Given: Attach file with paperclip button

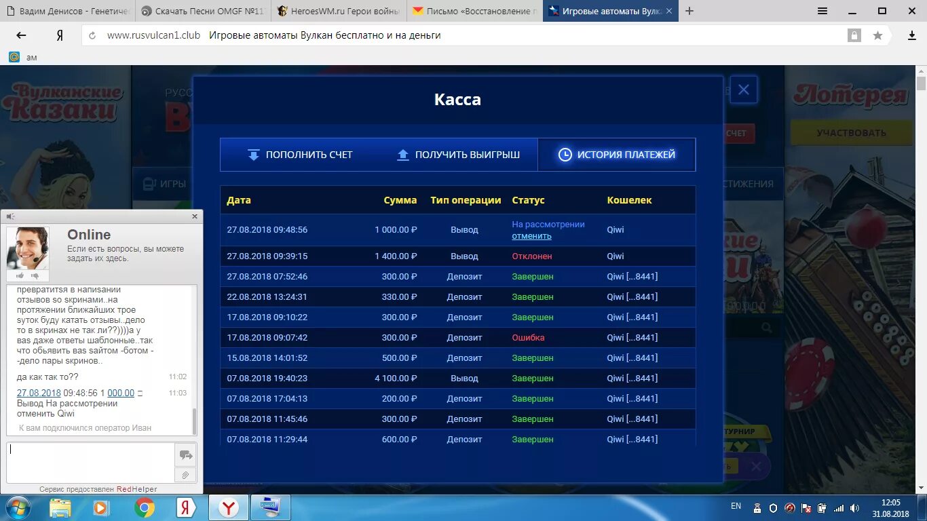Looking at the screenshot, I should [x=185, y=475].
